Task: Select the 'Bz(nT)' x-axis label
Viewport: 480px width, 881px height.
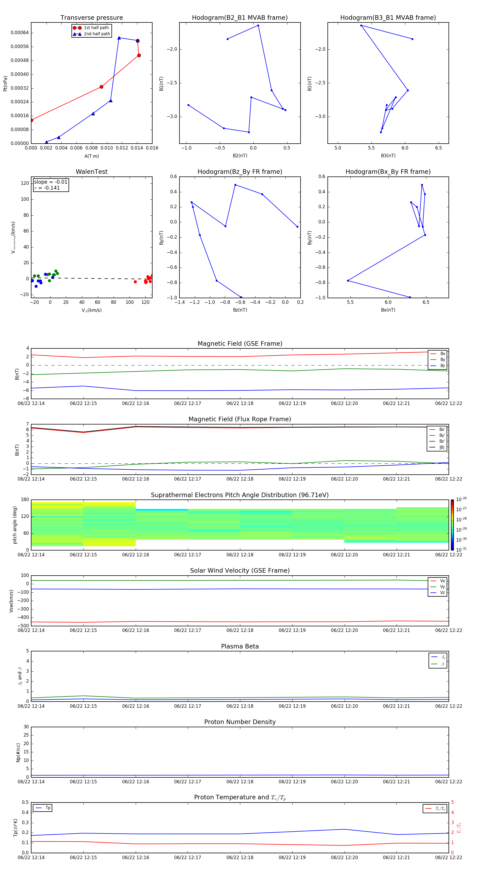Action: tap(240, 310)
